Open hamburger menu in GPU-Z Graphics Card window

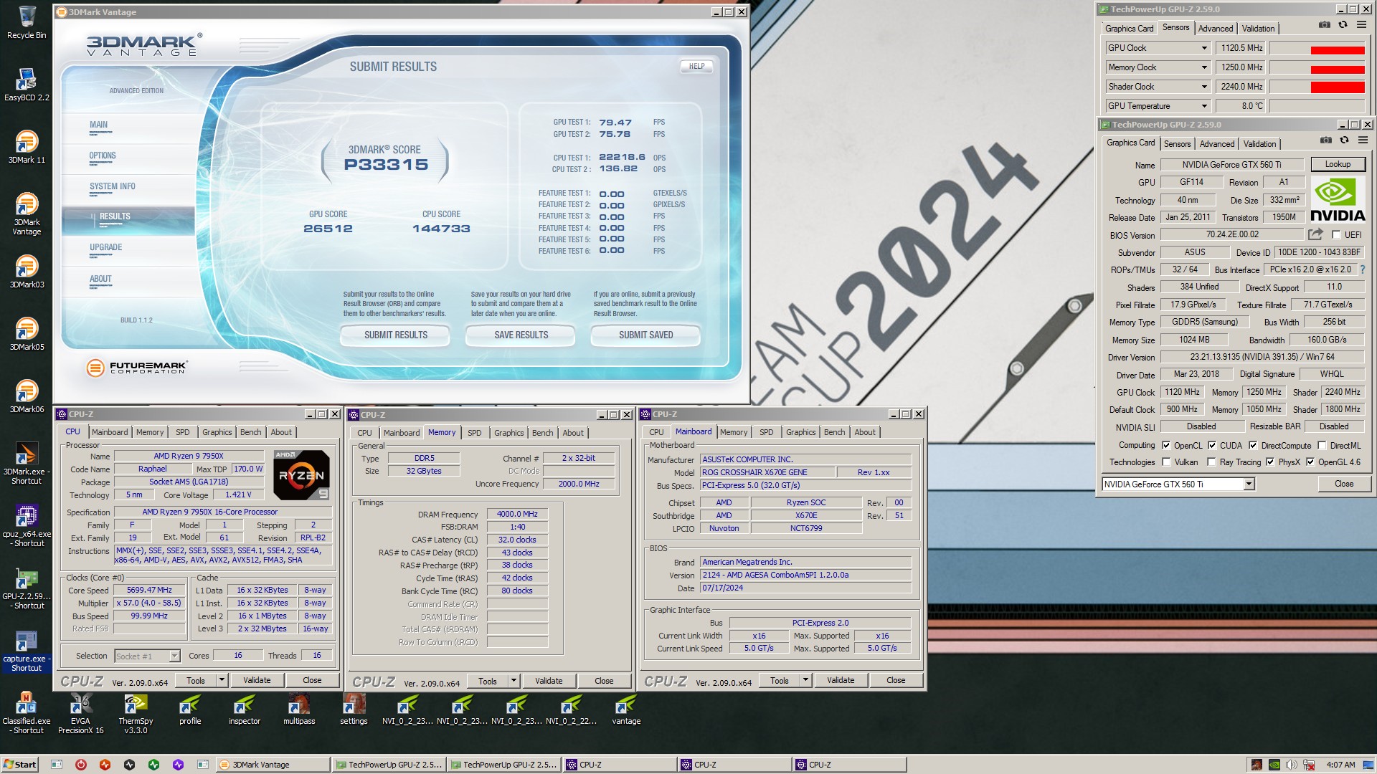pos(1363,140)
